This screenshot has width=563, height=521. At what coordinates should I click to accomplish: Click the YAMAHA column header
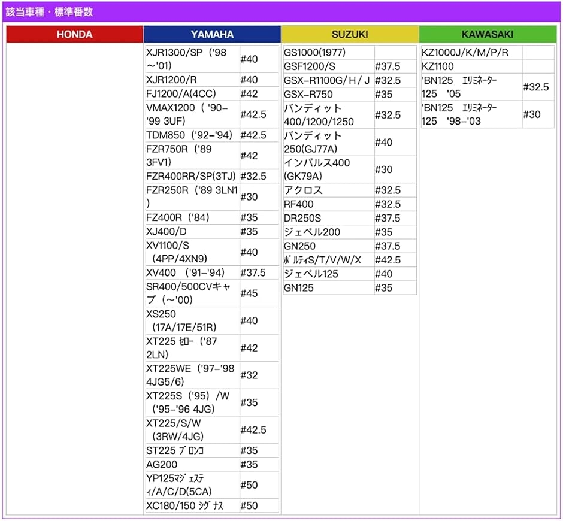pos(212,34)
